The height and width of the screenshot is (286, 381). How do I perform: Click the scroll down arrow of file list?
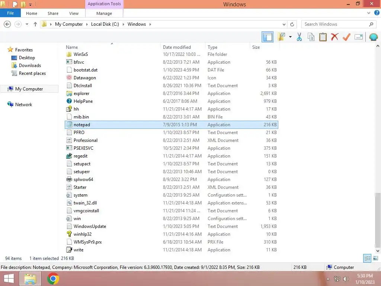tap(378, 251)
